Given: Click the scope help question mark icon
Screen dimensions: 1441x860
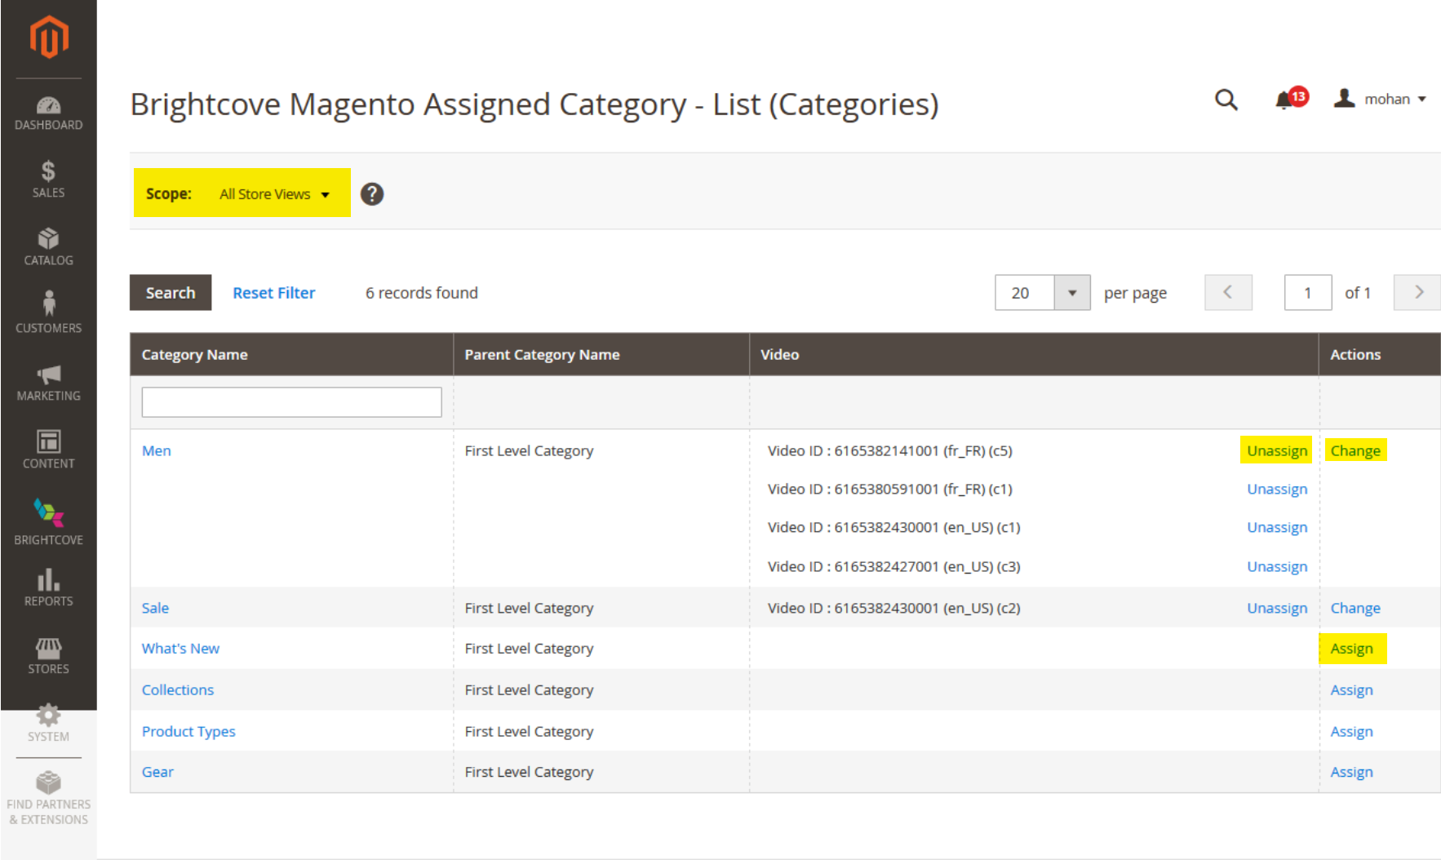Looking at the screenshot, I should click(x=372, y=193).
